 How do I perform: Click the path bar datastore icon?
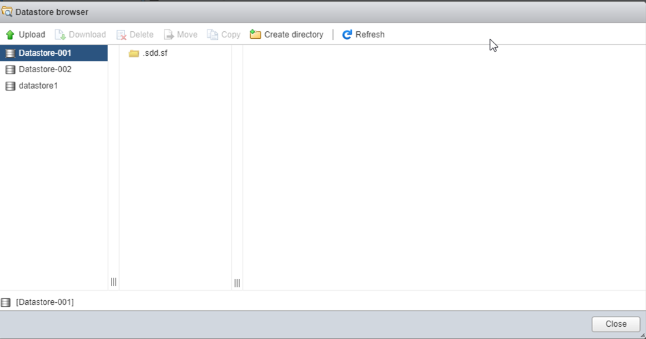coord(5,302)
